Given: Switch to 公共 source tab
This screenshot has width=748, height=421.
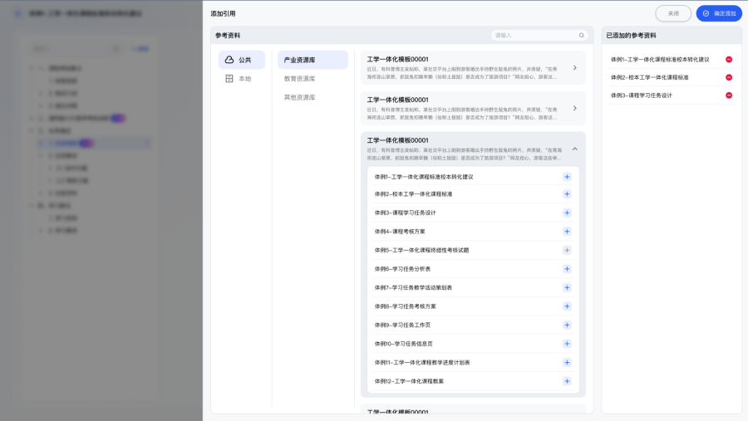Looking at the screenshot, I should (x=241, y=60).
